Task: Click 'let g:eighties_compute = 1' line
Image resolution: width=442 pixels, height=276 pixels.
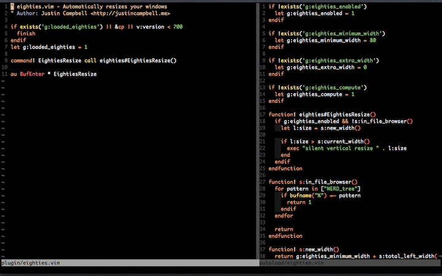Action: coord(314,94)
